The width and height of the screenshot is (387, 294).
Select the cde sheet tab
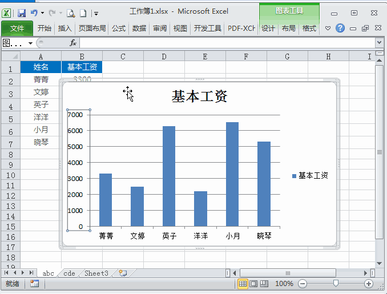(x=69, y=273)
